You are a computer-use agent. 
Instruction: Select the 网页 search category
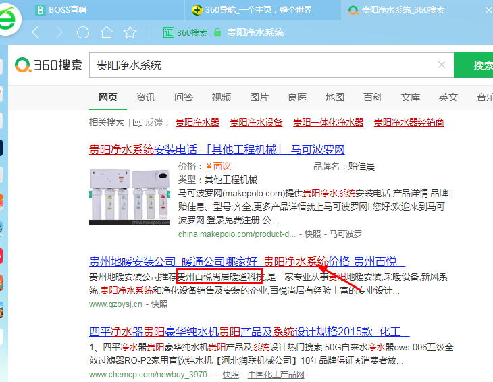108,97
